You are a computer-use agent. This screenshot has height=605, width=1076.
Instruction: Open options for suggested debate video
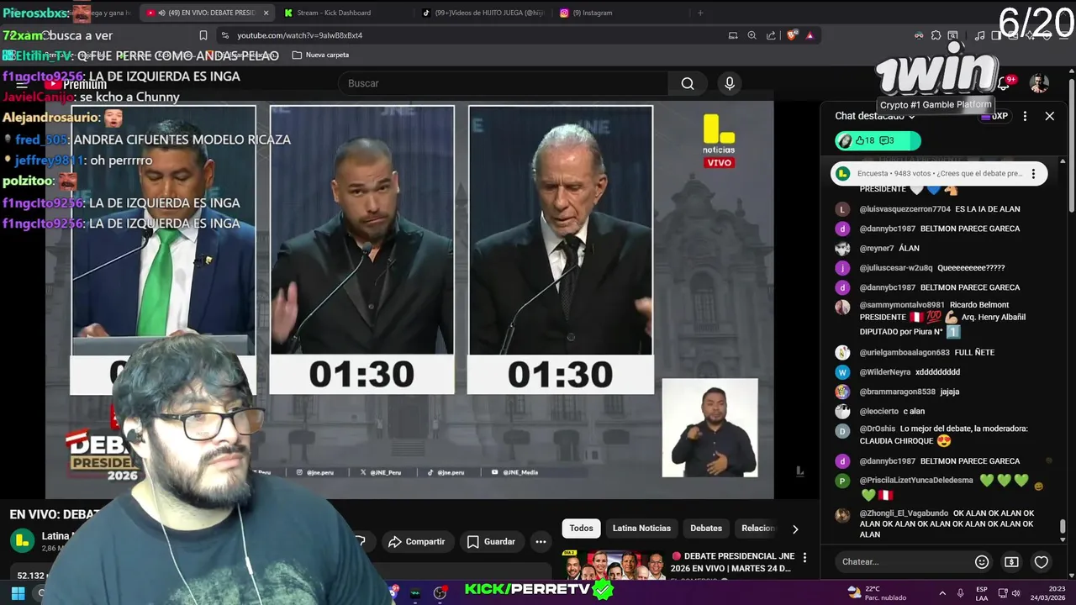(x=804, y=557)
